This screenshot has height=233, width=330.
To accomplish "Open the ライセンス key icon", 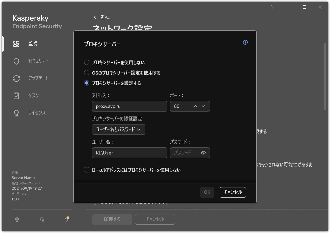I will 16,113.
